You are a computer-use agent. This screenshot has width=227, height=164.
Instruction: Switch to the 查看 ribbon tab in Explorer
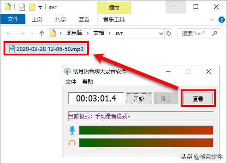pyautogui.click(x=84, y=19)
